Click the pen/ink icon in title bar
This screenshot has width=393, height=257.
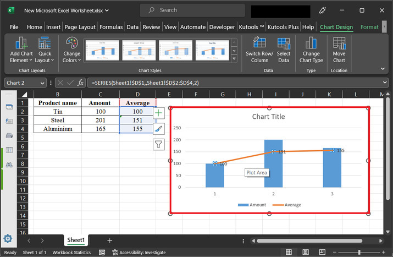[x=322, y=10]
